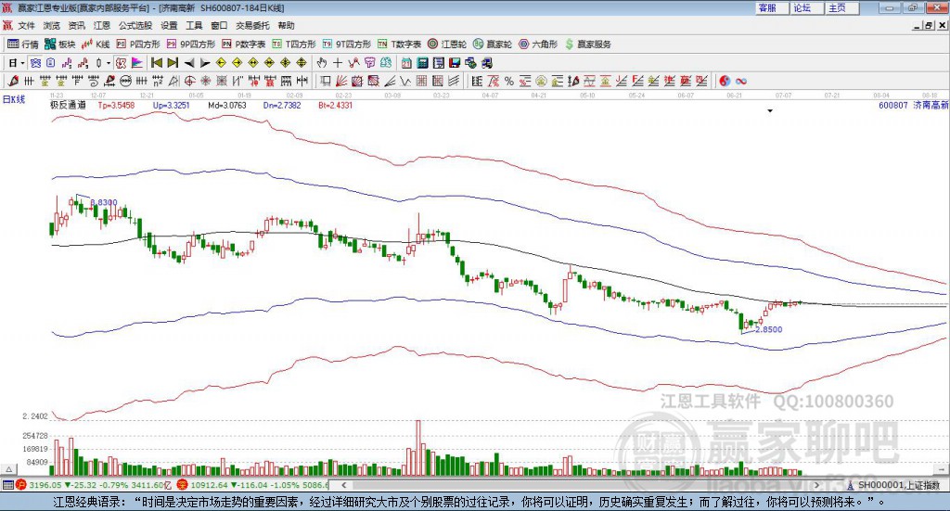Select the pencil drawing tool

click(x=13, y=81)
